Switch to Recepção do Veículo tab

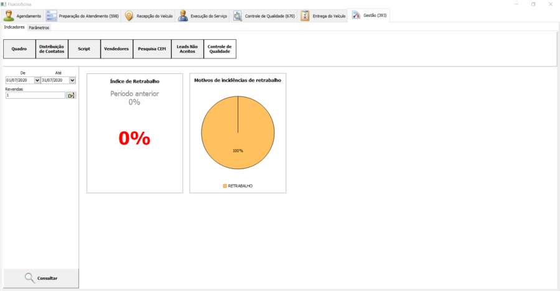click(x=149, y=16)
